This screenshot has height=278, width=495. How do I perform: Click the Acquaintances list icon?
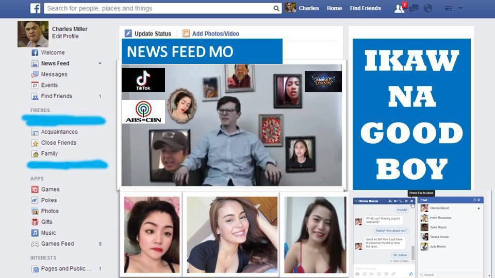coord(35,132)
